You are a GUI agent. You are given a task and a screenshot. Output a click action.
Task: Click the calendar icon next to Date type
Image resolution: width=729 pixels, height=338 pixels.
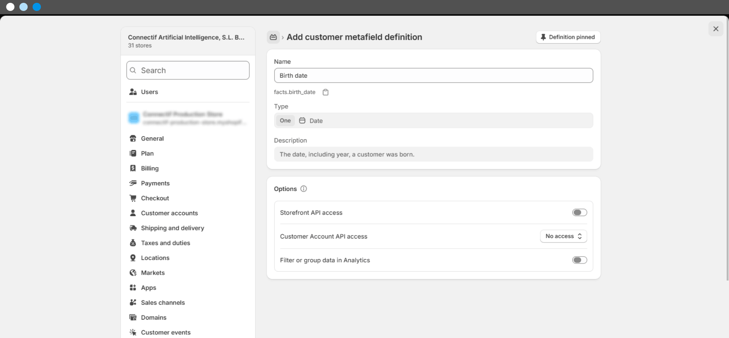pos(302,121)
